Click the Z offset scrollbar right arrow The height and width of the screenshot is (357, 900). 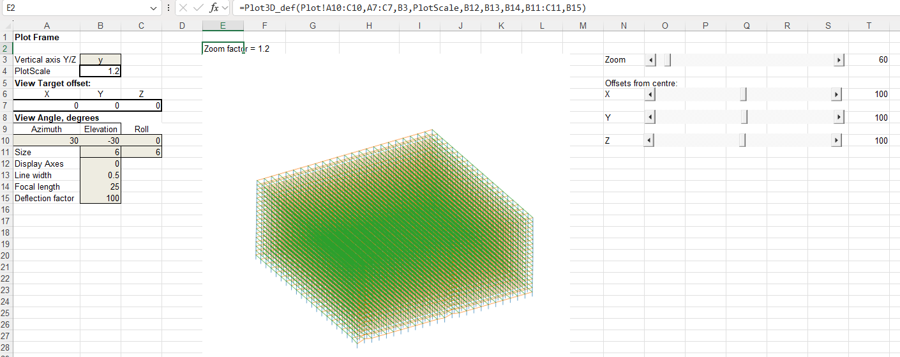pyautogui.click(x=836, y=141)
